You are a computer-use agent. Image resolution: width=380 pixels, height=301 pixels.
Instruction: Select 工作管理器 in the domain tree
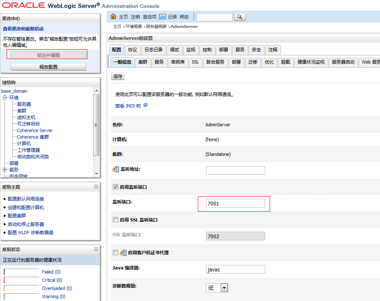[28, 150]
